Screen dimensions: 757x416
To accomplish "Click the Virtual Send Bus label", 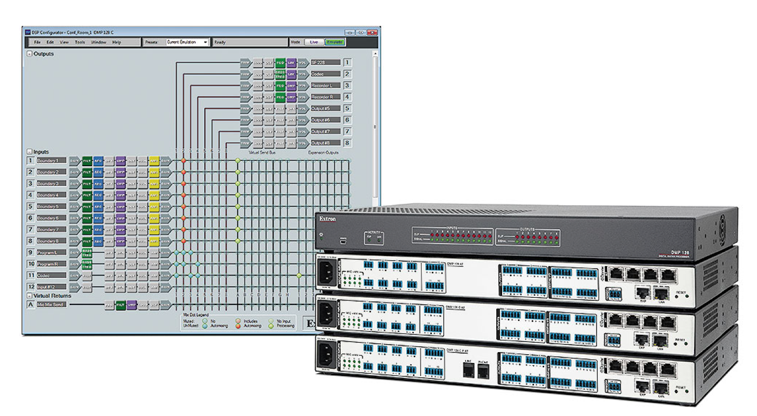I will (262, 153).
